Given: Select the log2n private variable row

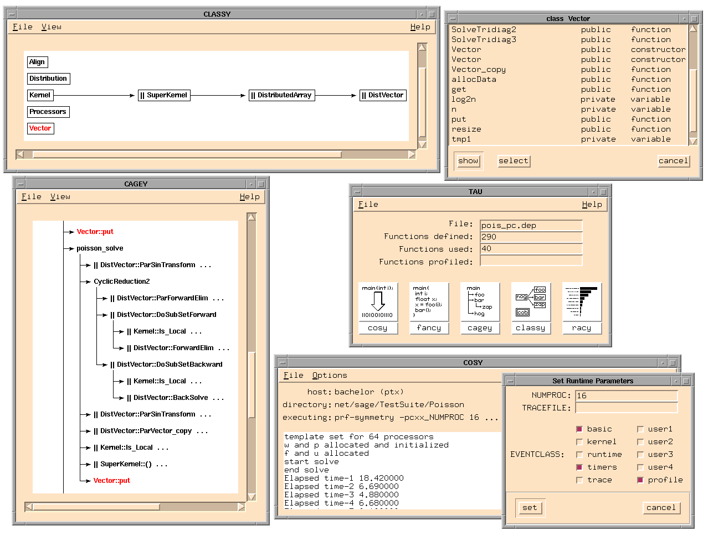Looking at the screenshot, I should (568, 100).
